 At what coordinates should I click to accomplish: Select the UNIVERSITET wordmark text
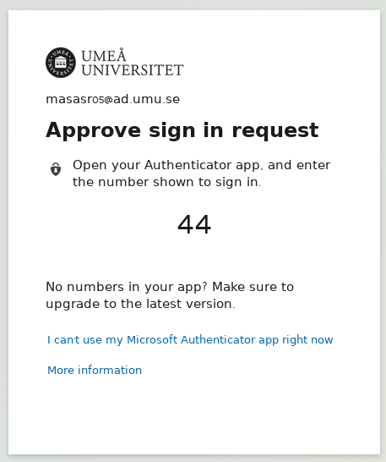click(133, 70)
